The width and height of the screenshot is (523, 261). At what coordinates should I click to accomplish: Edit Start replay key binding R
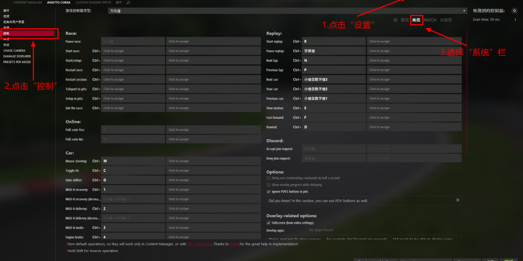(x=334, y=41)
